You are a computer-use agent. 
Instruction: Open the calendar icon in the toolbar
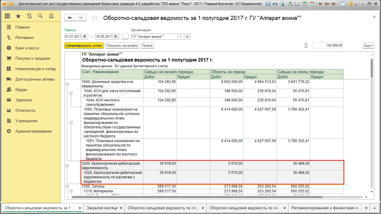point(312,4)
